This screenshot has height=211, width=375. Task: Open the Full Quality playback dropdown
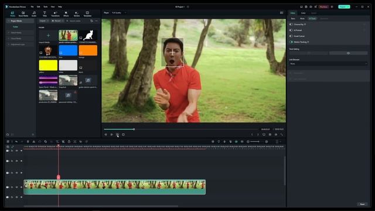click(118, 13)
